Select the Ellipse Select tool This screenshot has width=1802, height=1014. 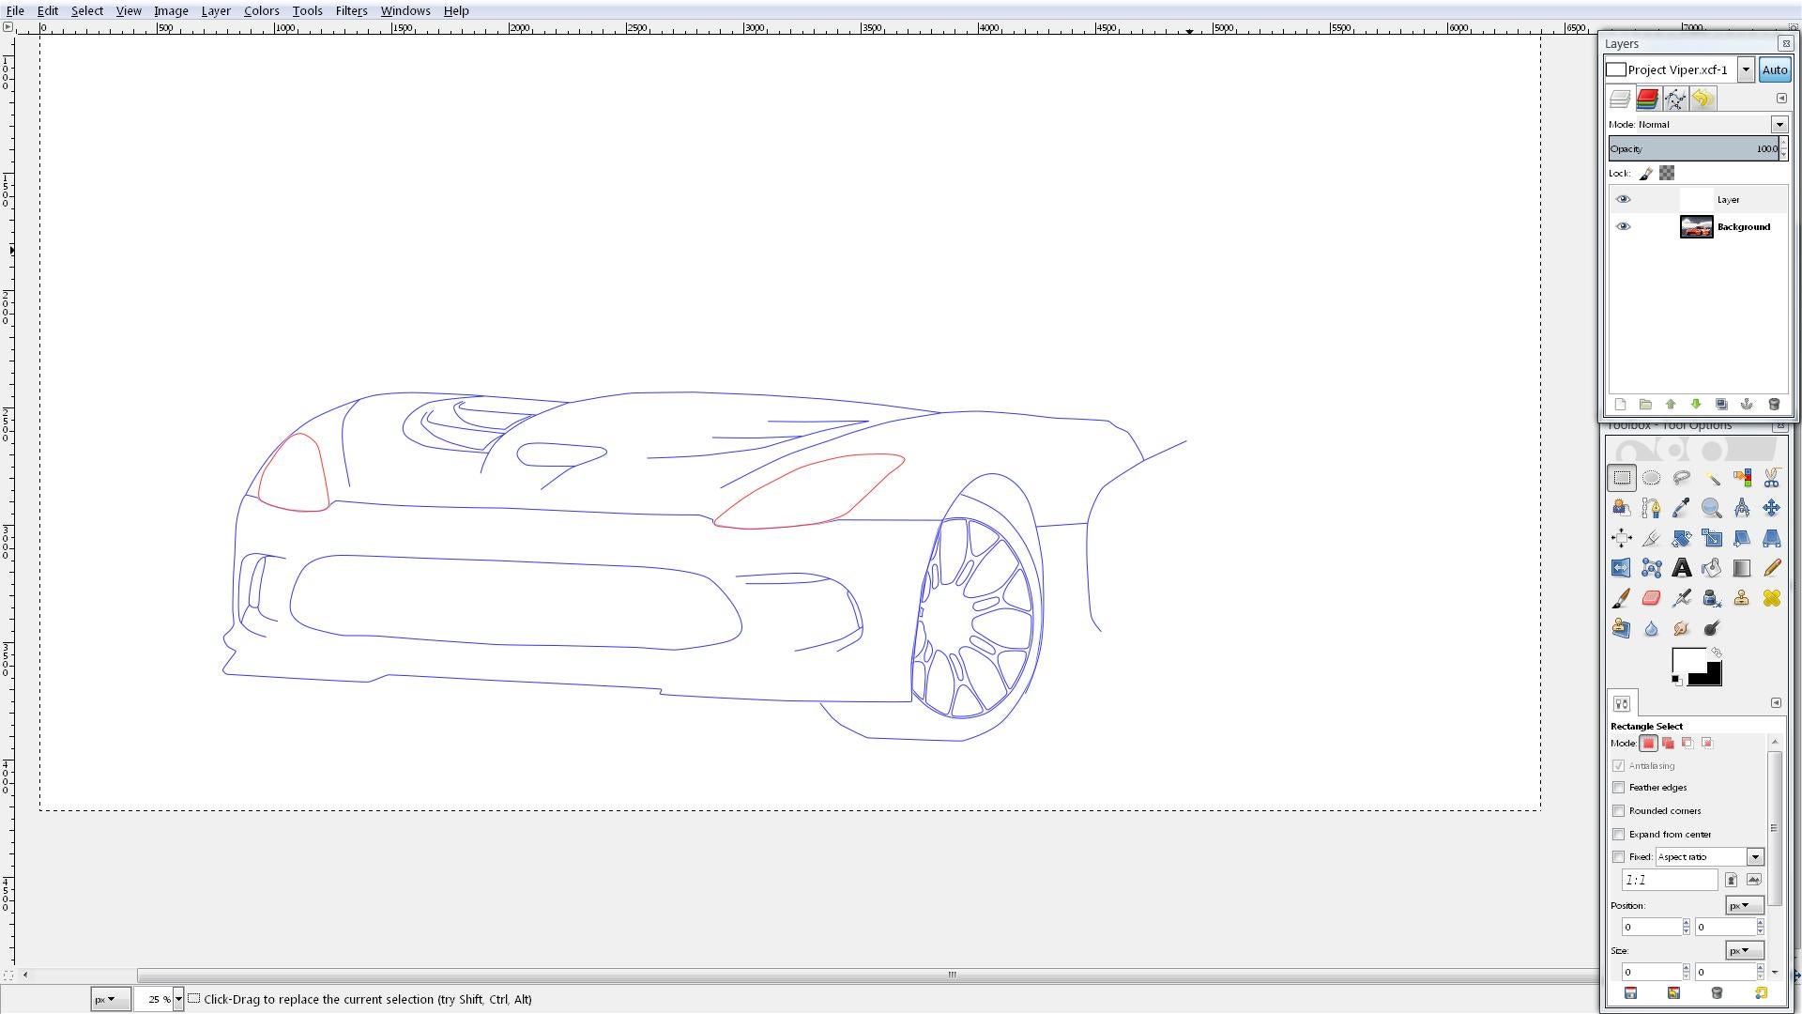[x=1651, y=478]
